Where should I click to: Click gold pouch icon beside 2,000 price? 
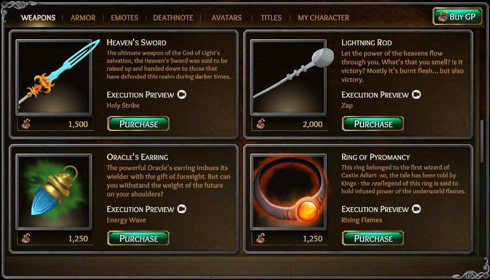[260, 124]
